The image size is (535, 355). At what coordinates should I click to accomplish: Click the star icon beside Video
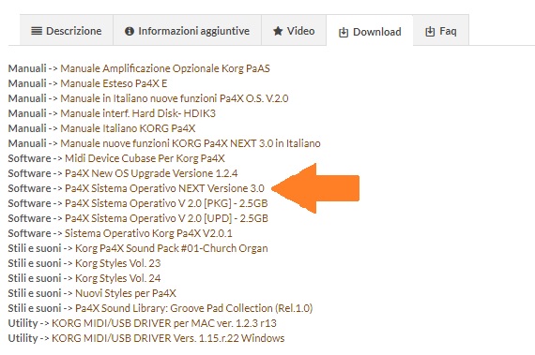[x=278, y=31]
